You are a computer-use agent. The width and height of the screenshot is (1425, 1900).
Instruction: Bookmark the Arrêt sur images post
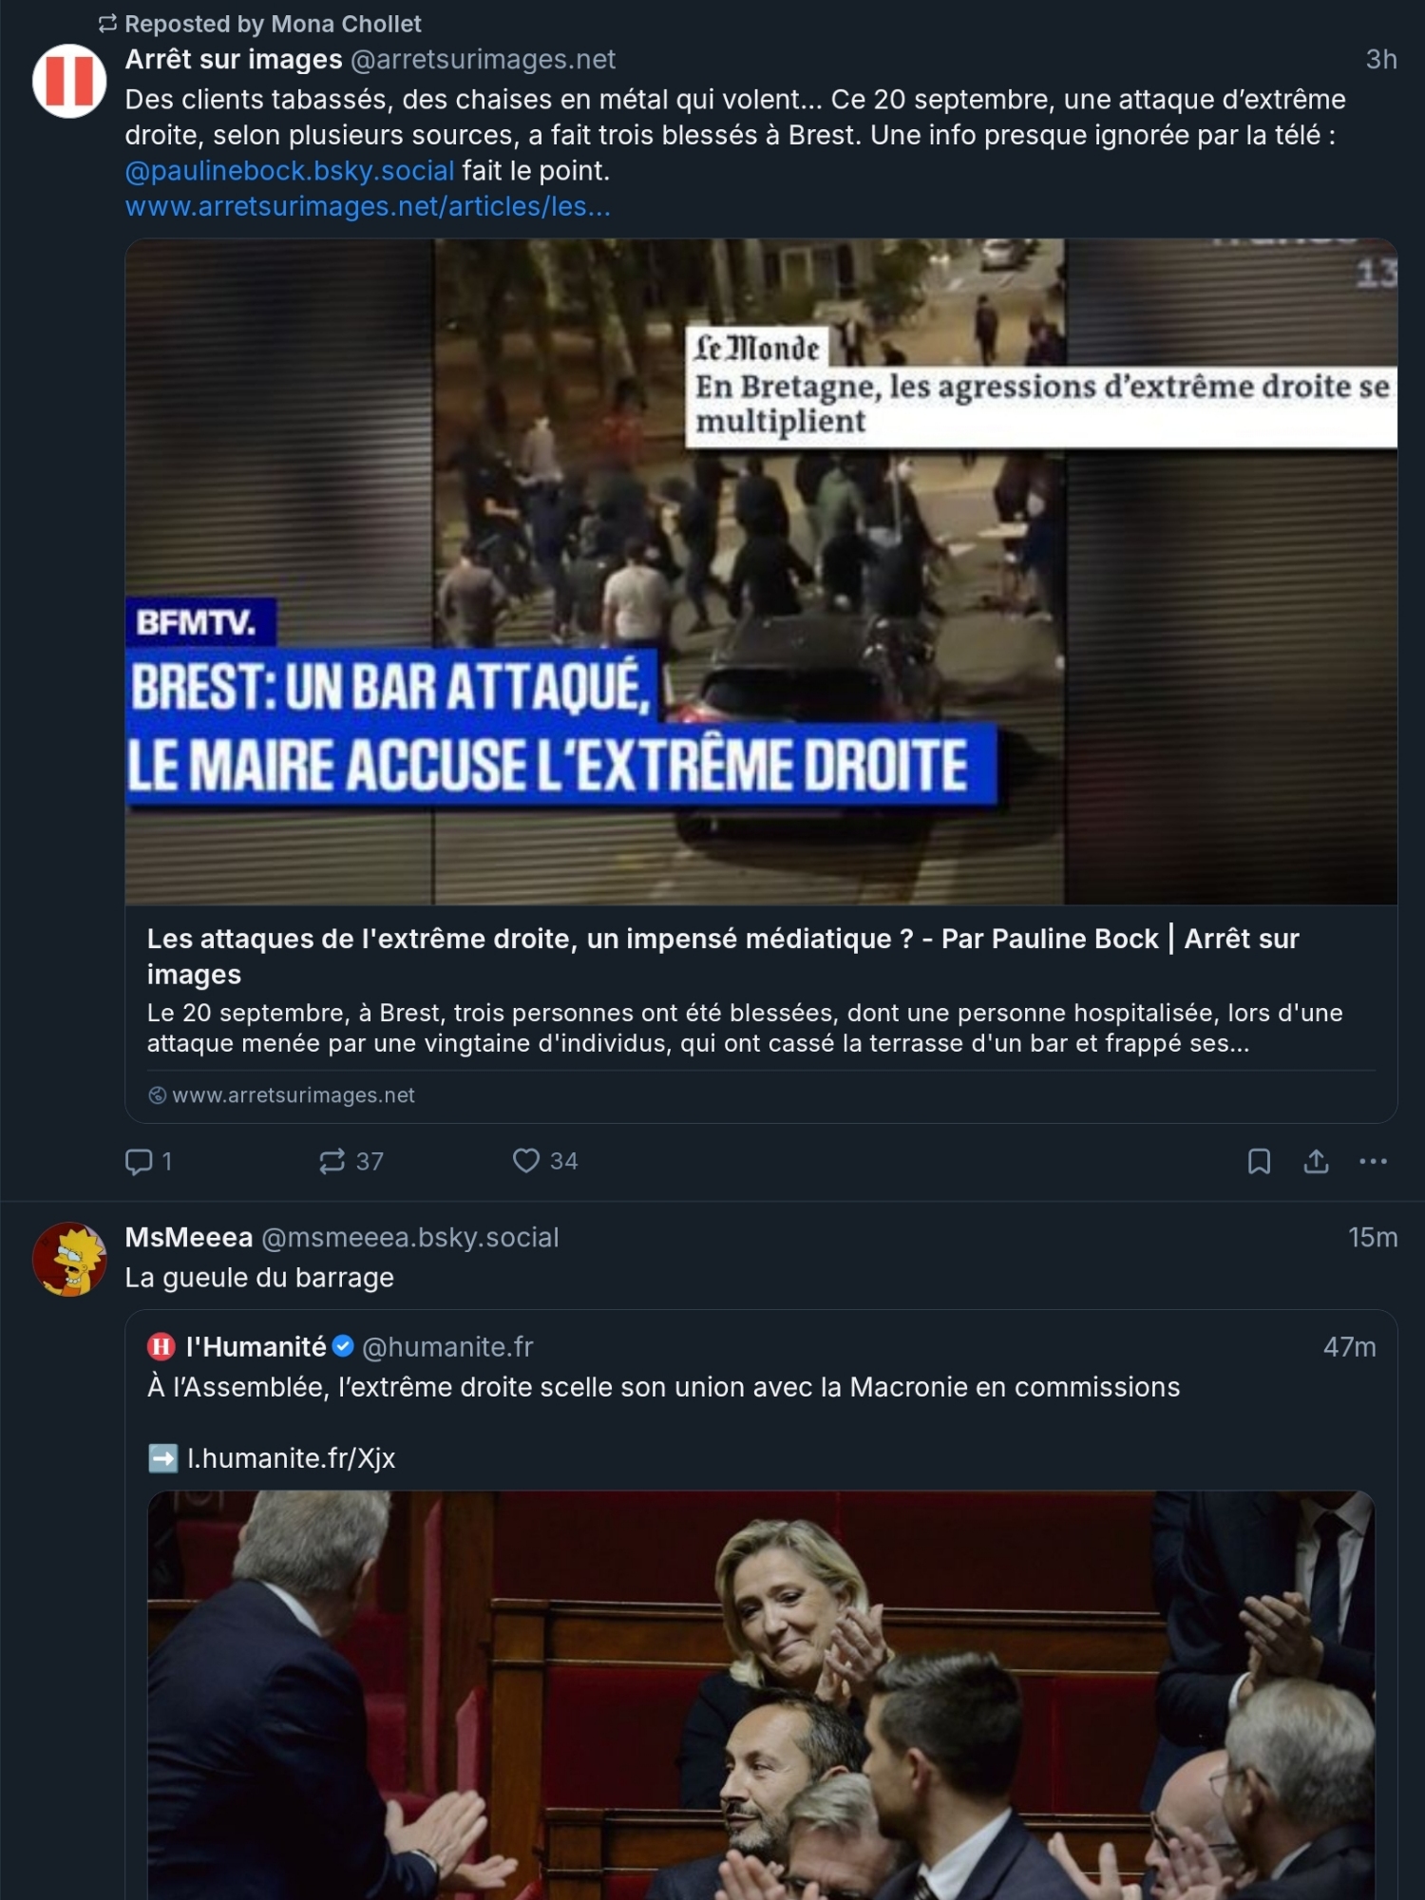point(1259,1161)
